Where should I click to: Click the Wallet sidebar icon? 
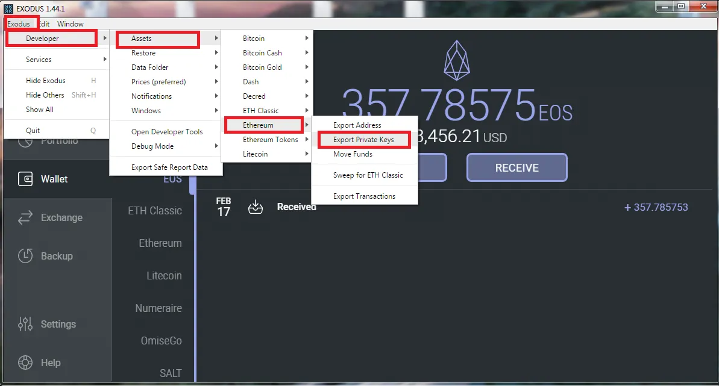(x=25, y=179)
